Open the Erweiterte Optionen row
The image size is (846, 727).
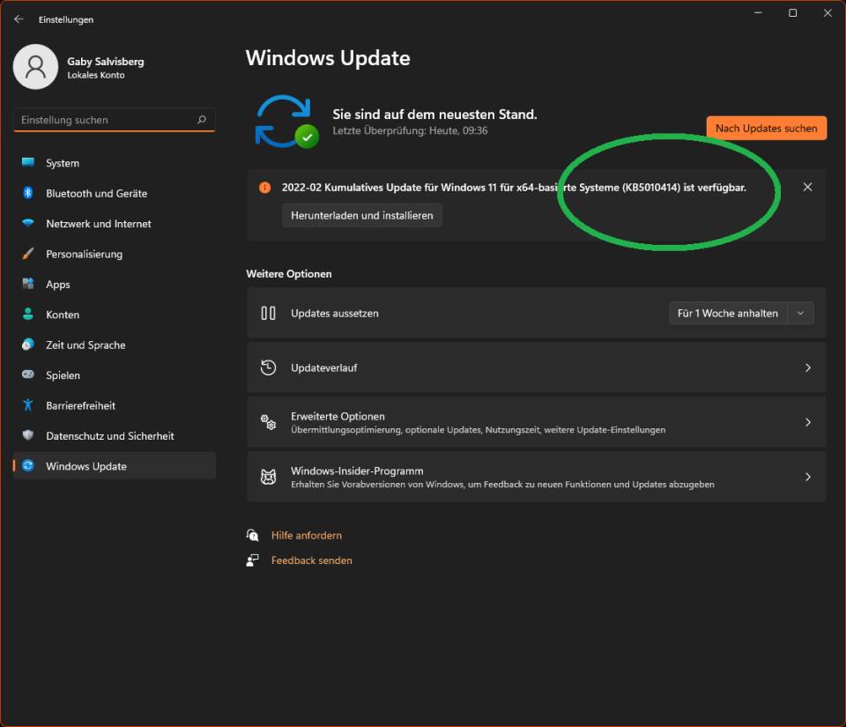[x=537, y=422]
